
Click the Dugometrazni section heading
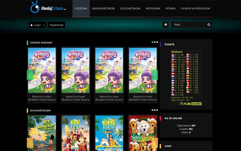click(40, 111)
